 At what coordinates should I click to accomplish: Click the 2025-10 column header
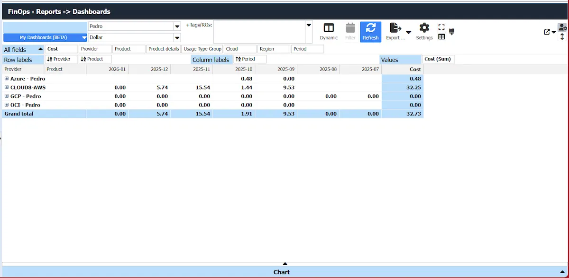(234, 69)
